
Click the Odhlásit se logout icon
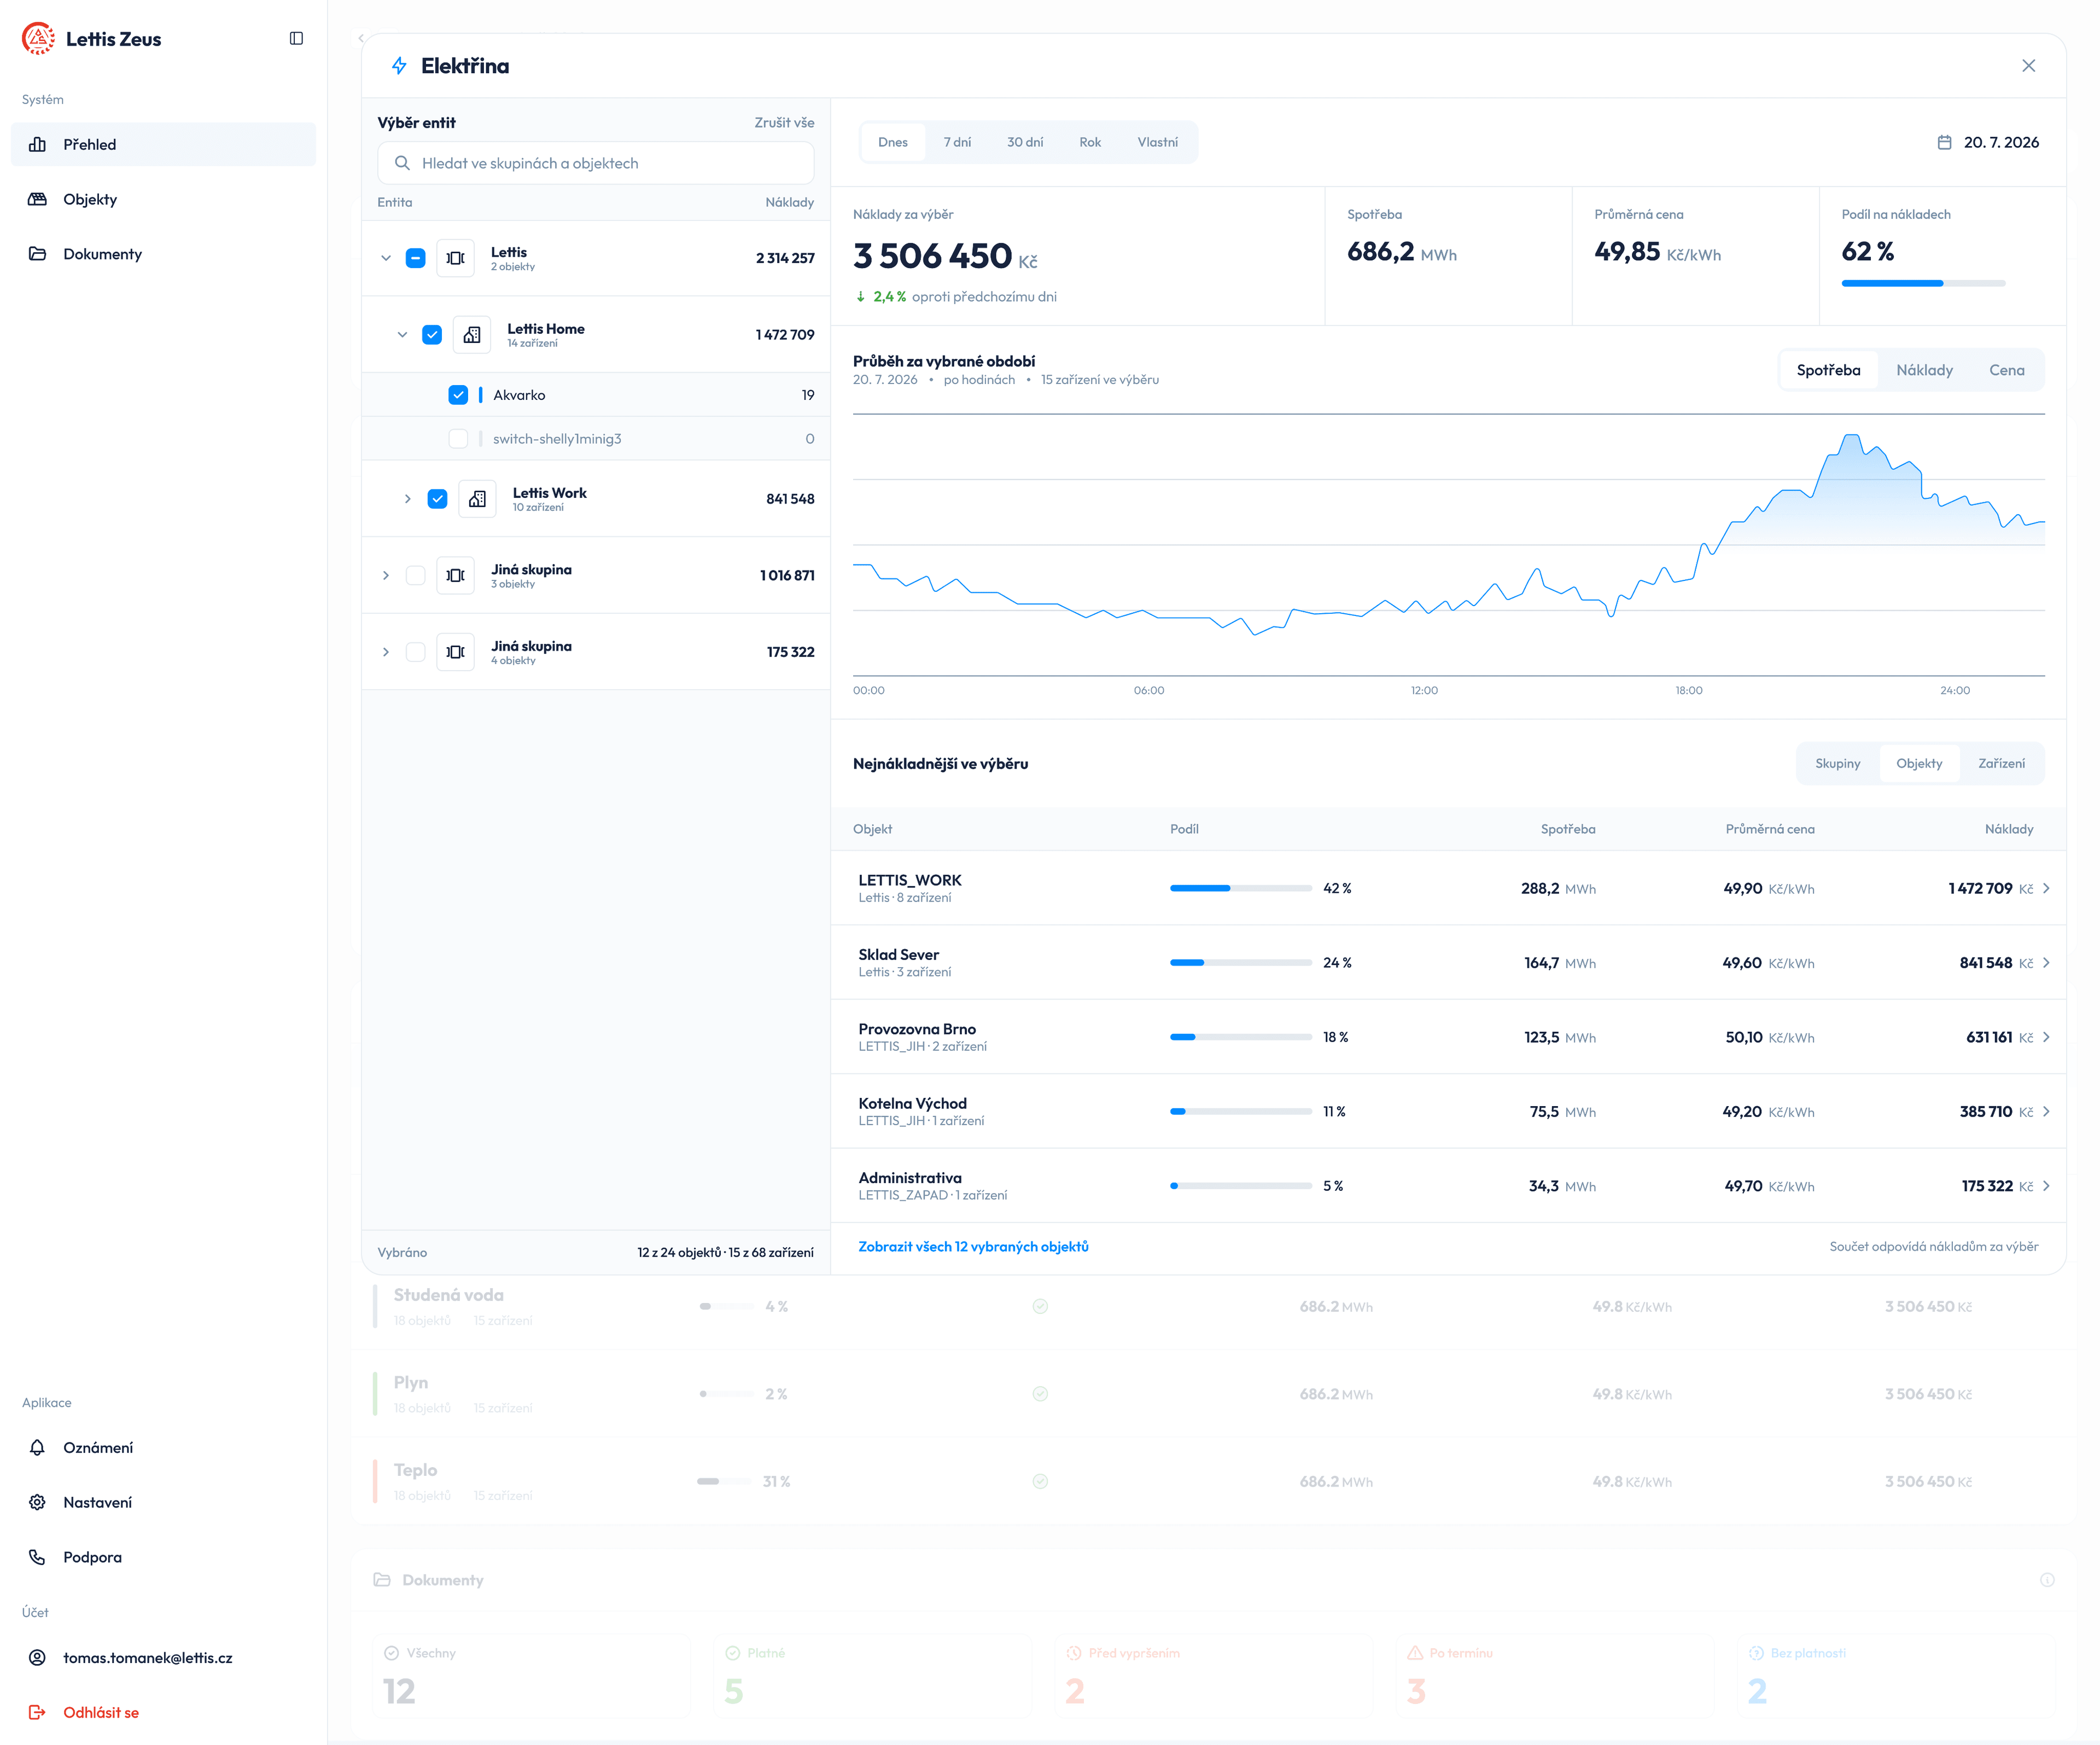[37, 1712]
